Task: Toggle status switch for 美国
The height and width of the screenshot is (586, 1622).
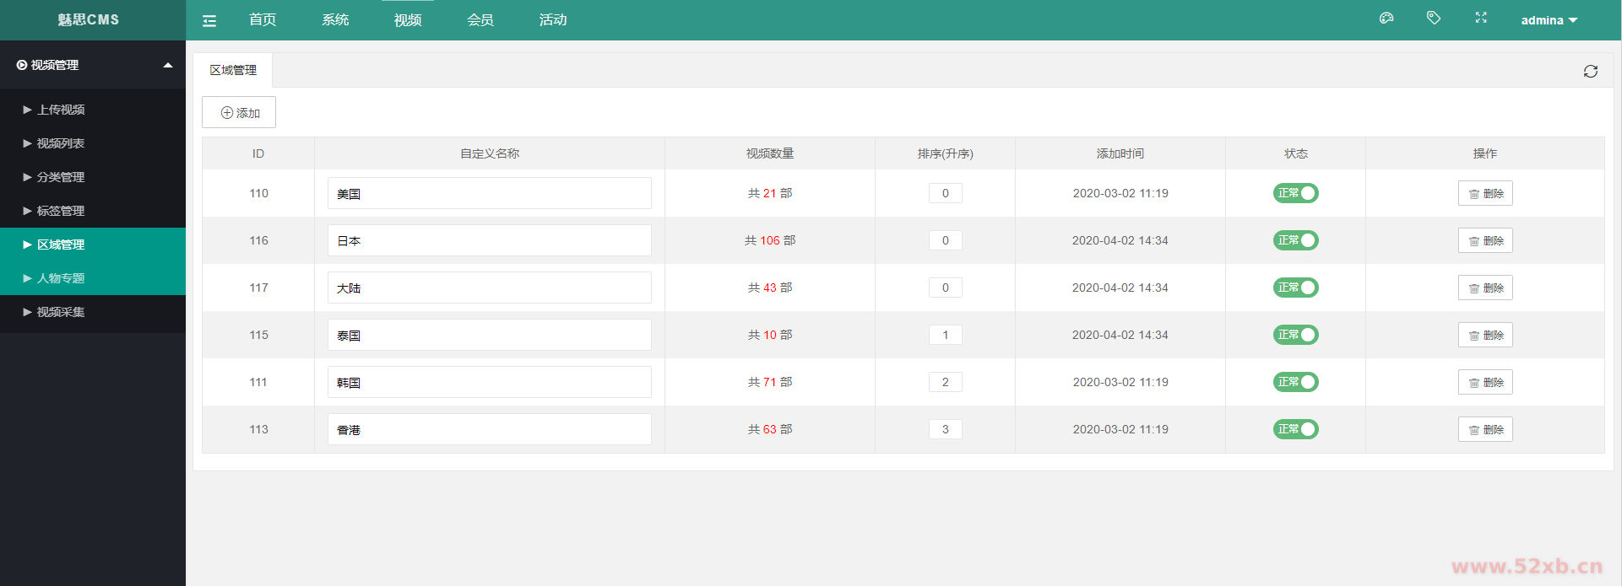Action: pyautogui.click(x=1295, y=193)
